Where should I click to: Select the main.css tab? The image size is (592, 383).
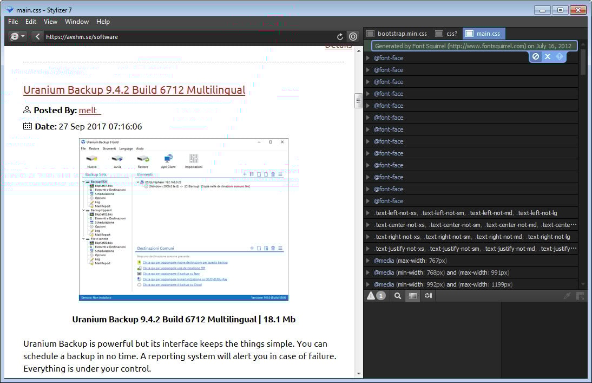click(x=483, y=34)
